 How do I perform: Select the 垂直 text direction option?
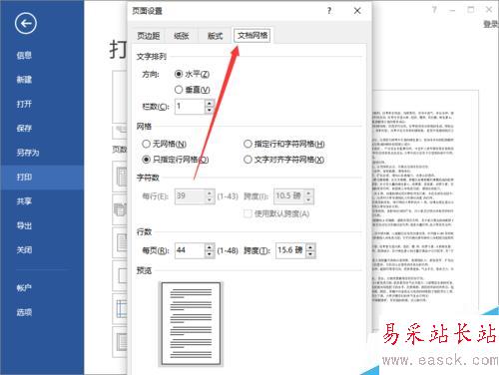[x=192, y=90]
